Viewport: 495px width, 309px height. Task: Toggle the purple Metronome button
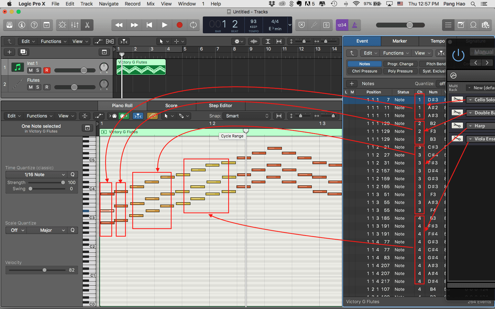tap(355, 25)
